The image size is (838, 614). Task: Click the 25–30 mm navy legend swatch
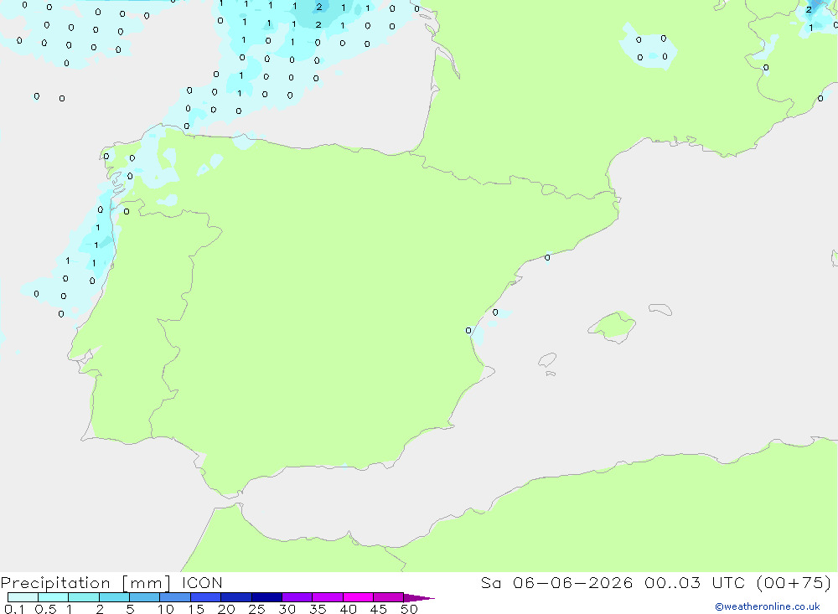tap(266, 597)
